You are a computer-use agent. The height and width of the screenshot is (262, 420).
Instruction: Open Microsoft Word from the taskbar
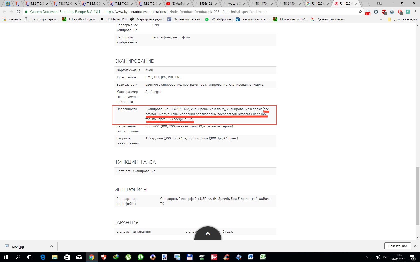coord(251,257)
